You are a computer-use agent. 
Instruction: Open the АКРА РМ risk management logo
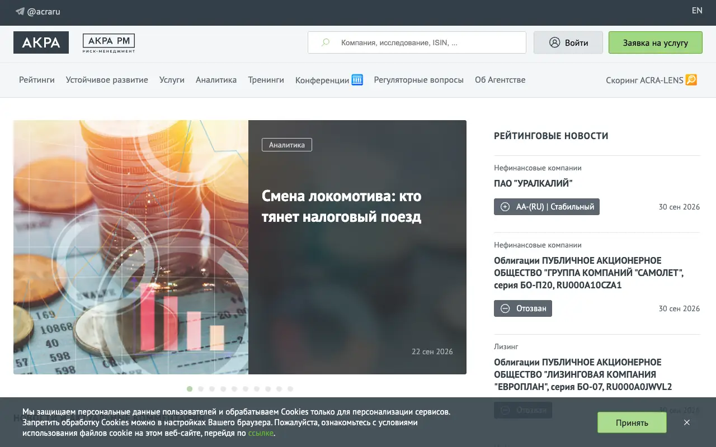click(x=109, y=43)
